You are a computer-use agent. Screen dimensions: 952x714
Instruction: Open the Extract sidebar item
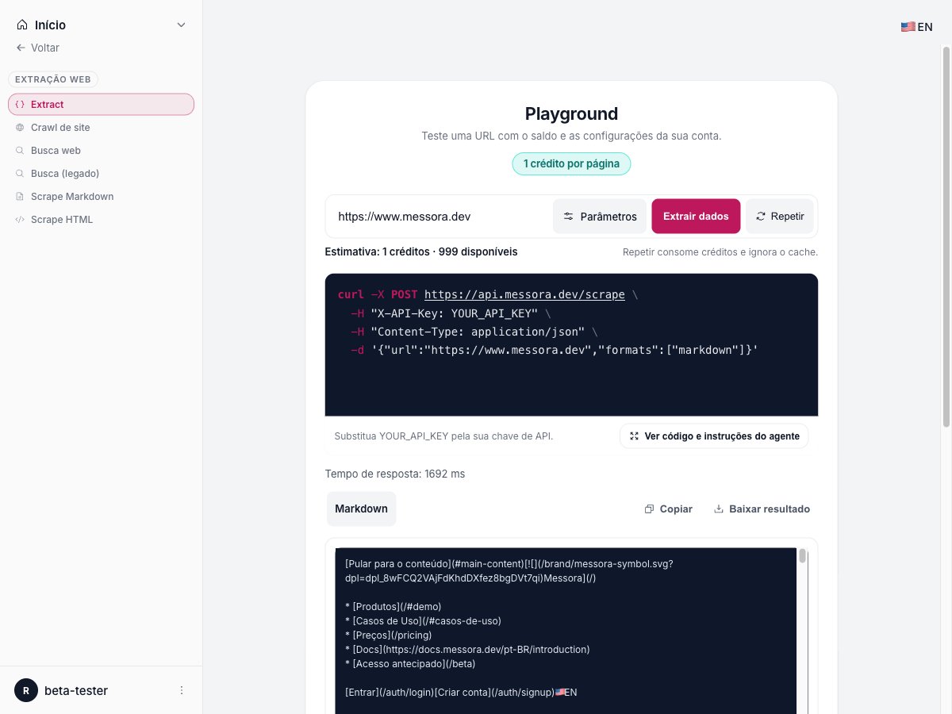point(101,104)
